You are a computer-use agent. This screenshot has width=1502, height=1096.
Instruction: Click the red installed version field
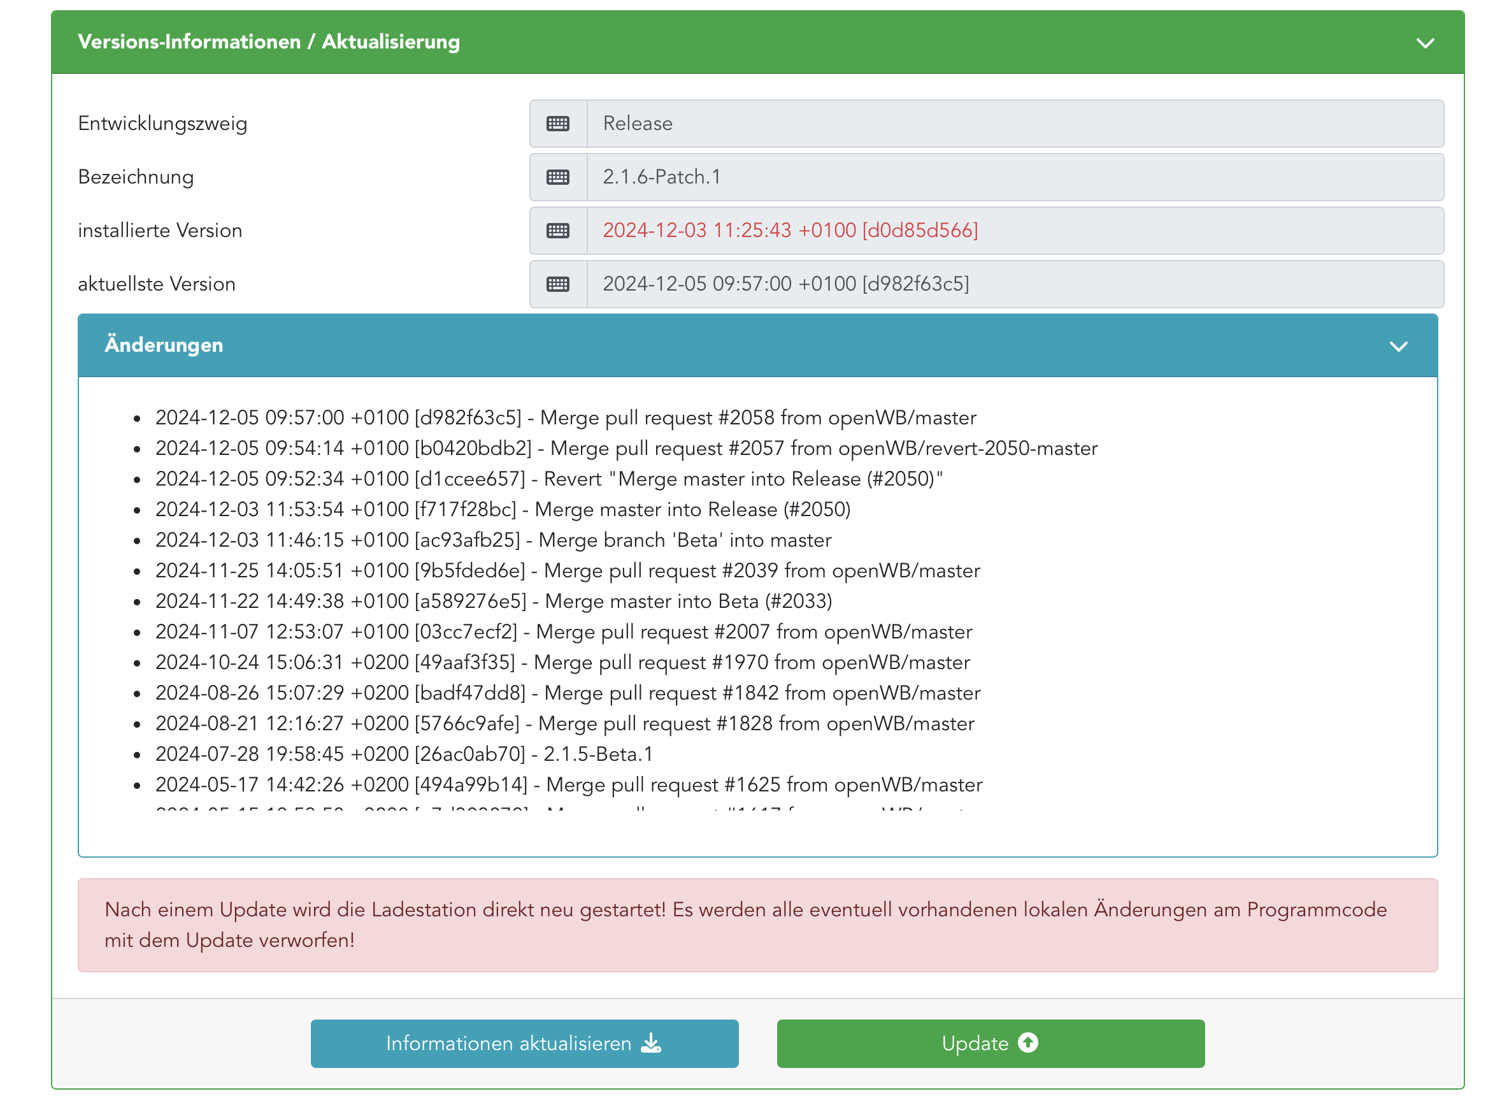(x=1014, y=230)
